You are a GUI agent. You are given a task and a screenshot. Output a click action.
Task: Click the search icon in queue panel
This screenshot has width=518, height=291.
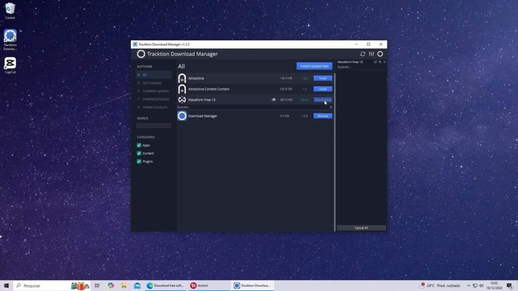pos(380,62)
